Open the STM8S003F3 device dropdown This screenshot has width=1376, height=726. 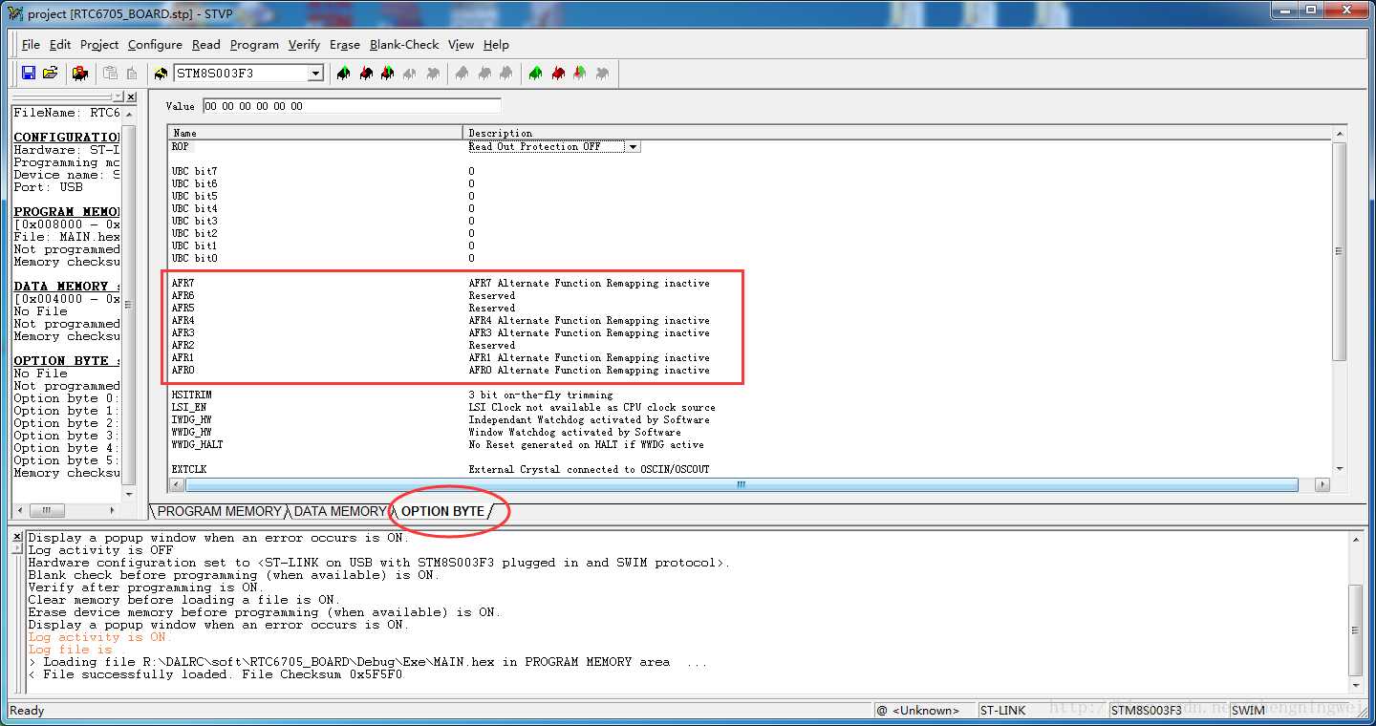click(x=315, y=74)
